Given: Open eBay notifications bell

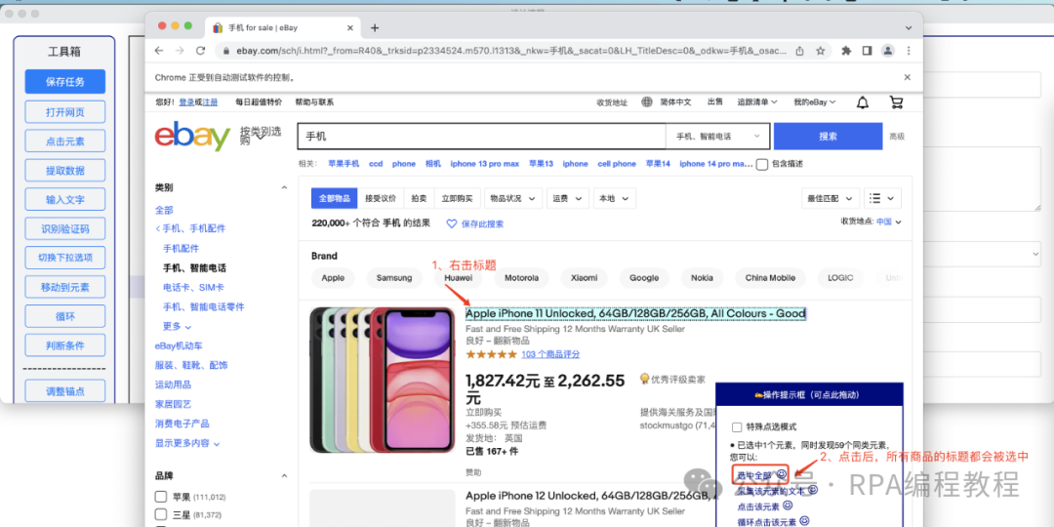Looking at the screenshot, I should (x=863, y=102).
